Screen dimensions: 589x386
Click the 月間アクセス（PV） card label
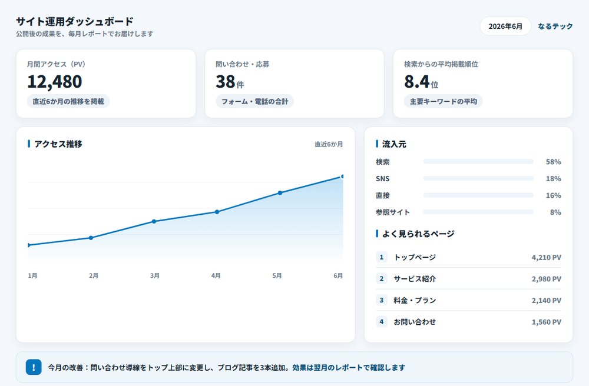click(x=57, y=64)
